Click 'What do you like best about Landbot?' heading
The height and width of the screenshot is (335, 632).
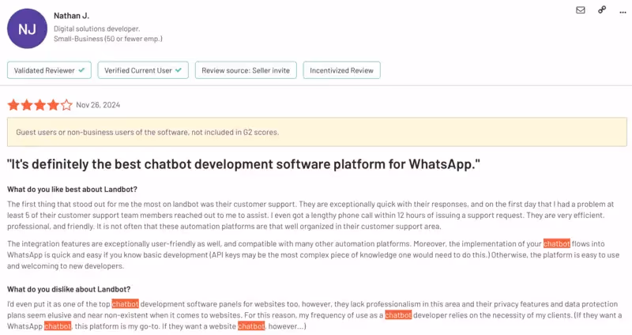(72, 190)
